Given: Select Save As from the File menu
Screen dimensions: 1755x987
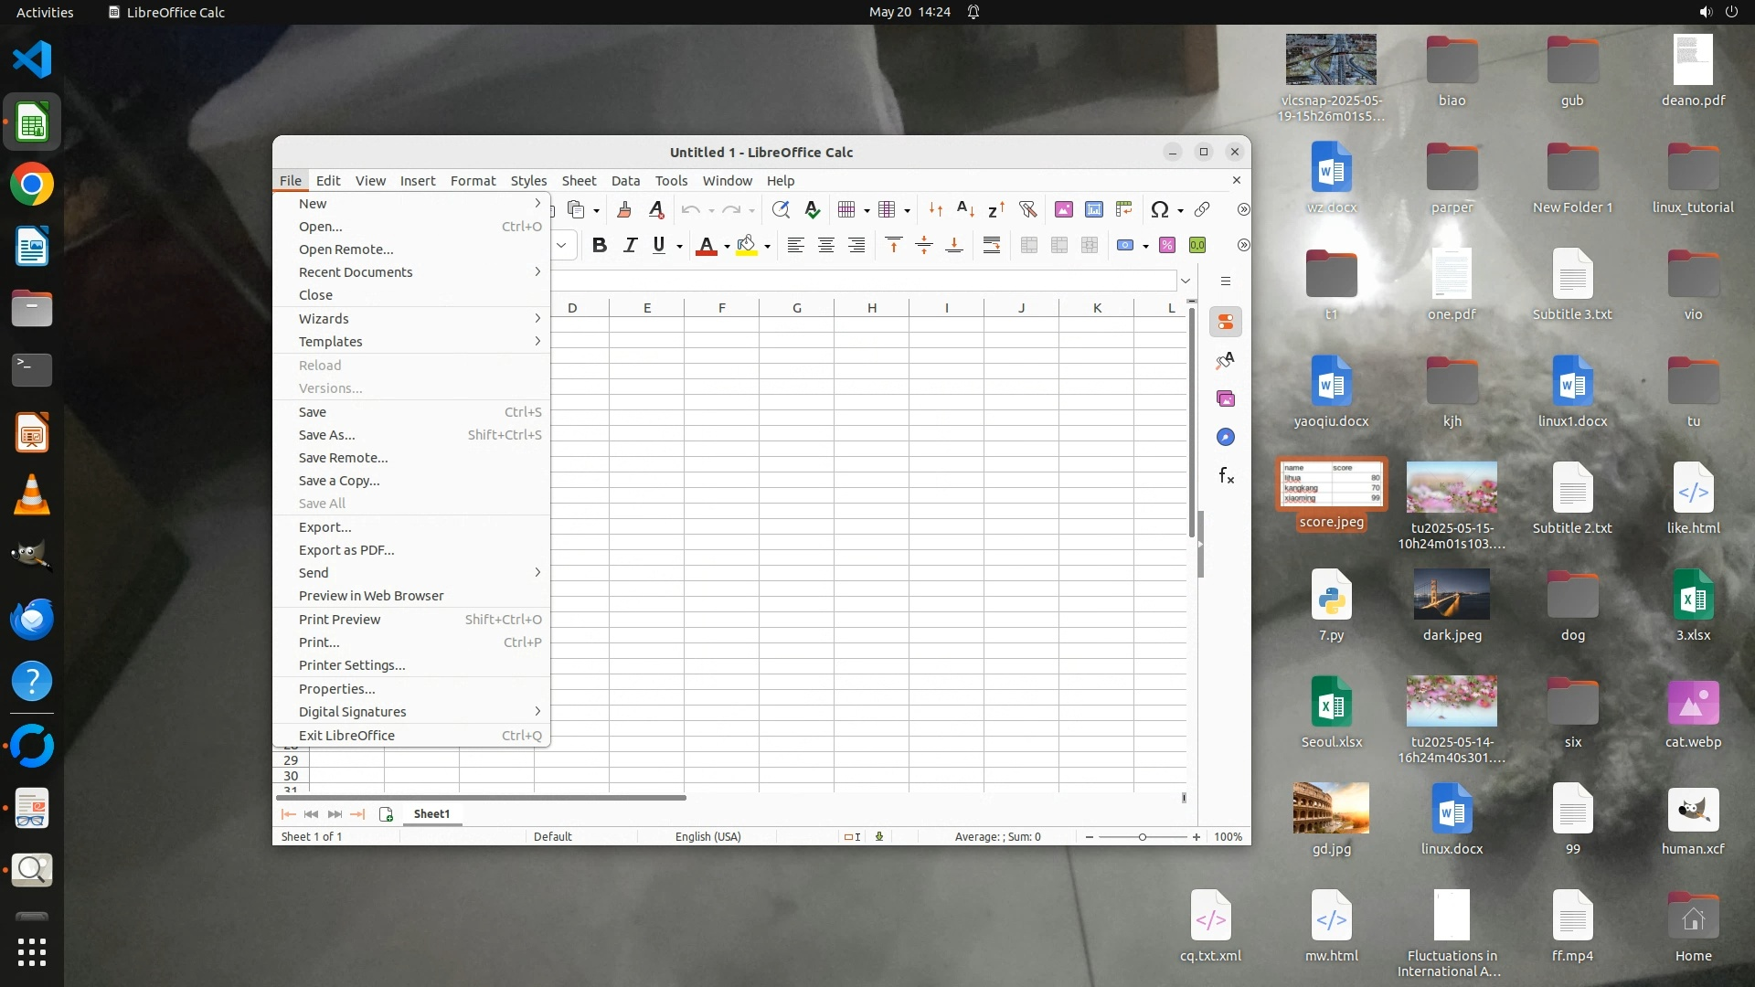Looking at the screenshot, I should pos(326,435).
